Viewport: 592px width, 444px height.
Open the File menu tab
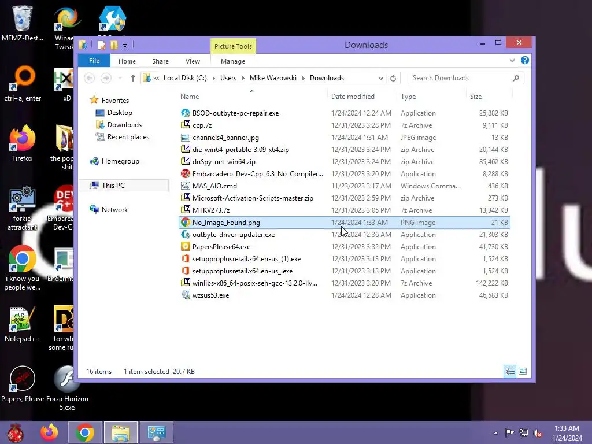pos(94,61)
